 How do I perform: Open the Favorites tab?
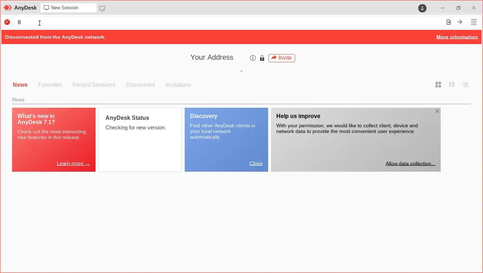pos(50,85)
